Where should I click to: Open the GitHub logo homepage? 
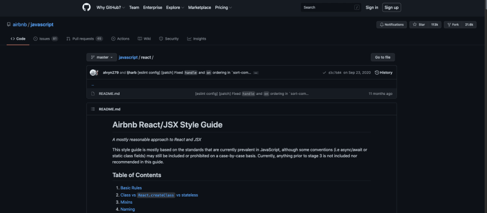tap(86, 7)
